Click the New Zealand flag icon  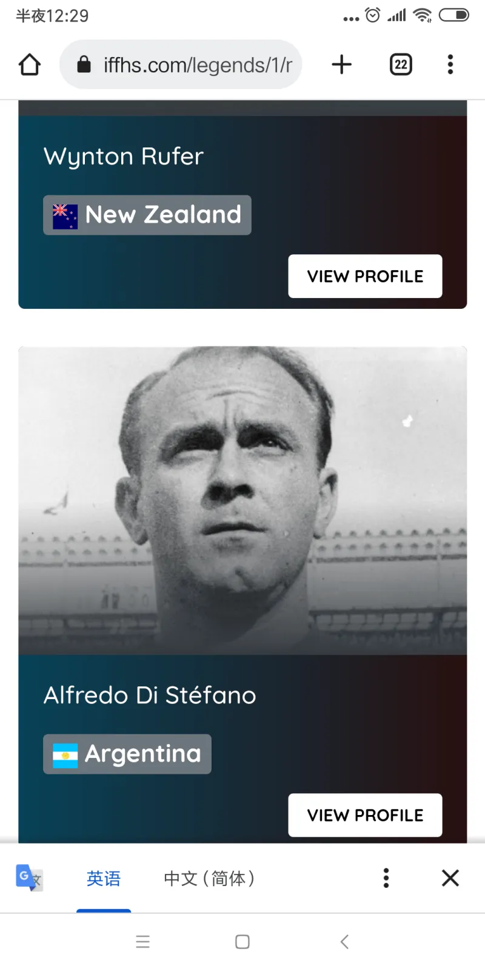65,217
